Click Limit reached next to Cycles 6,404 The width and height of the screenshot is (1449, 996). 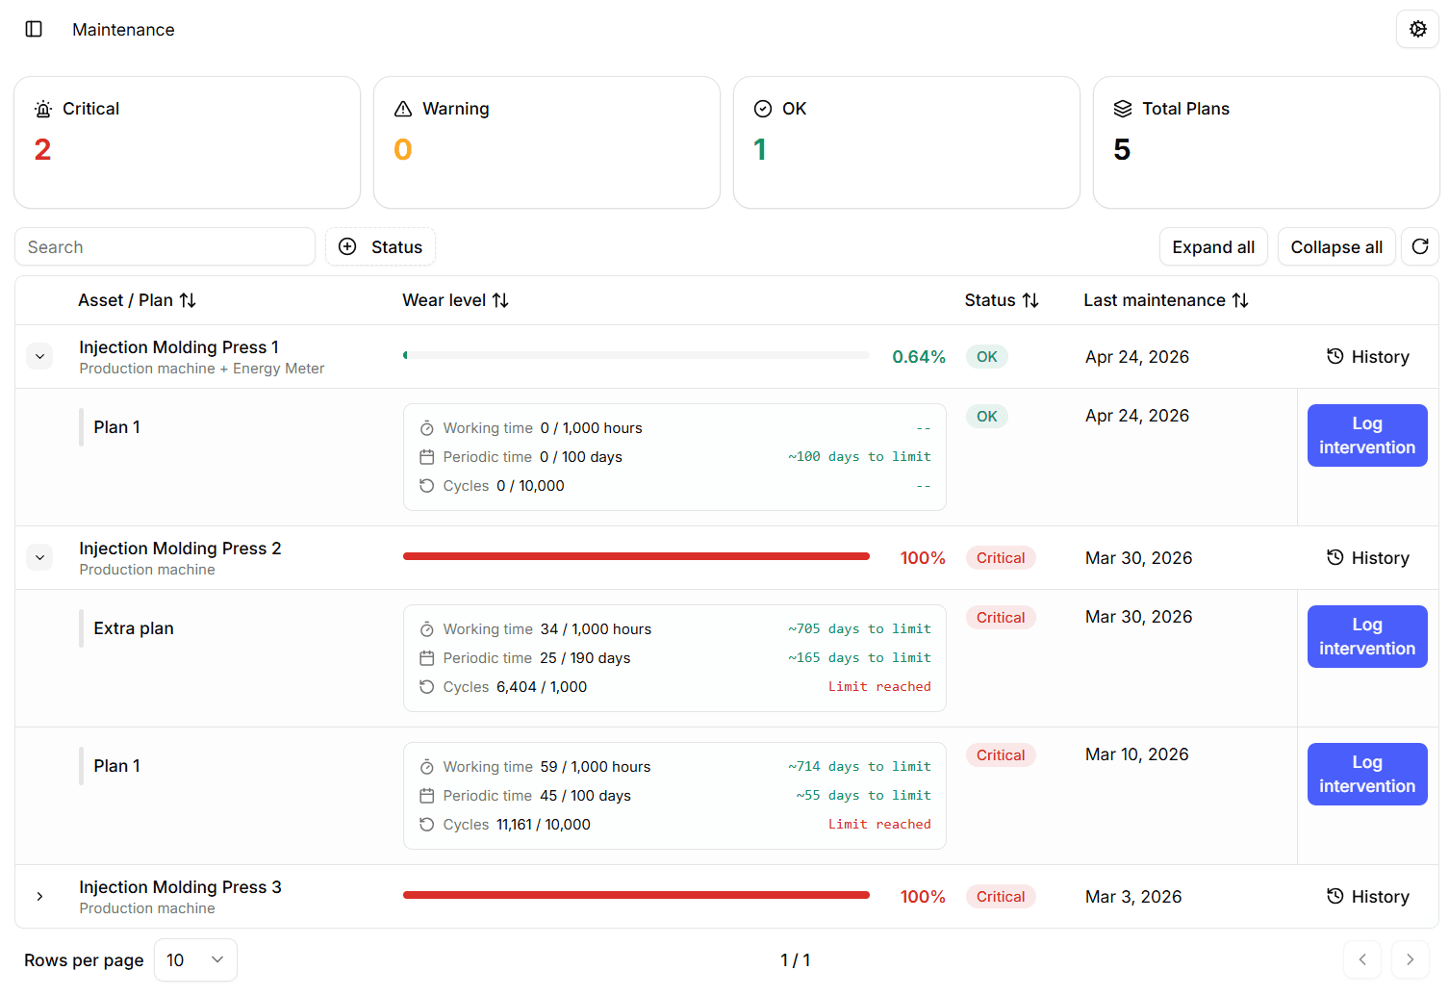(x=879, y=686)
